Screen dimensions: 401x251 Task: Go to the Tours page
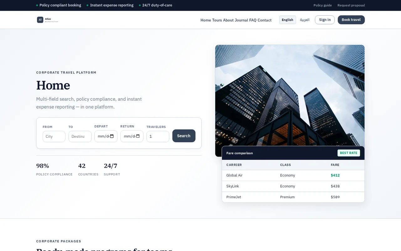click(x=217, y=20)
